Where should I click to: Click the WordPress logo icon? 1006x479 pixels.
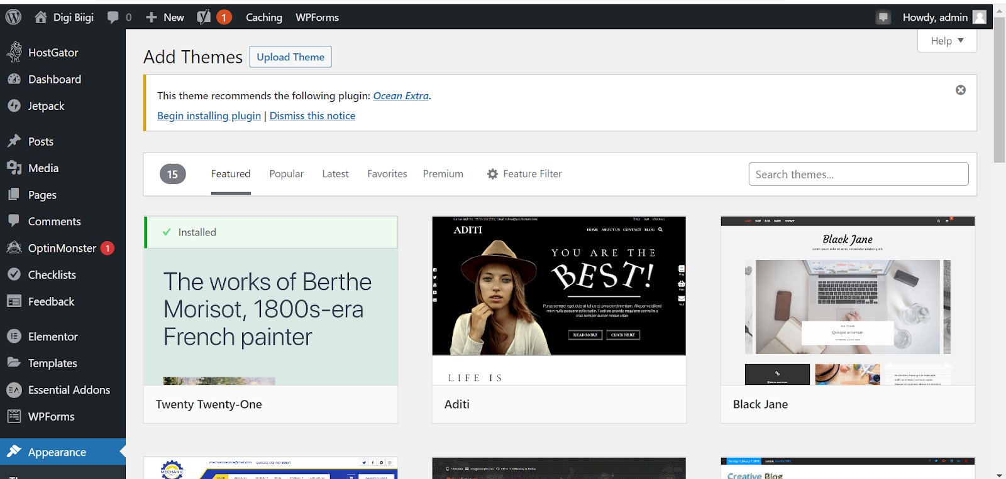(14, 17)
